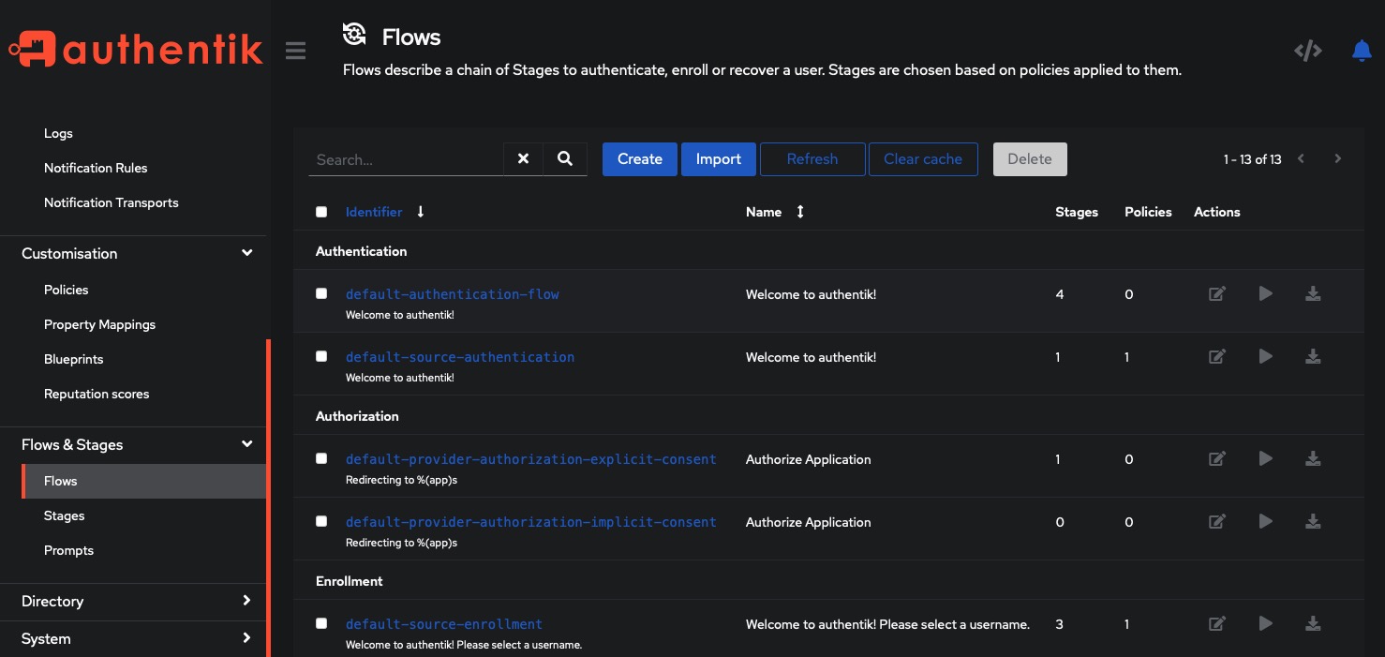
Task: Collapse the Flows & Stages section
Action: click(246, 444)
